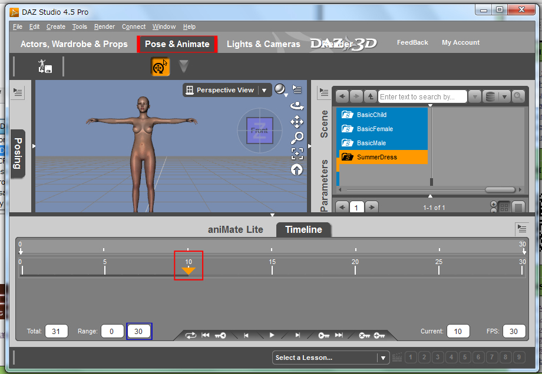The width and height of the screenshot is (542, 374).
Task: Switch content to list view
Action: pyautogui.click(x=518, y=207)
